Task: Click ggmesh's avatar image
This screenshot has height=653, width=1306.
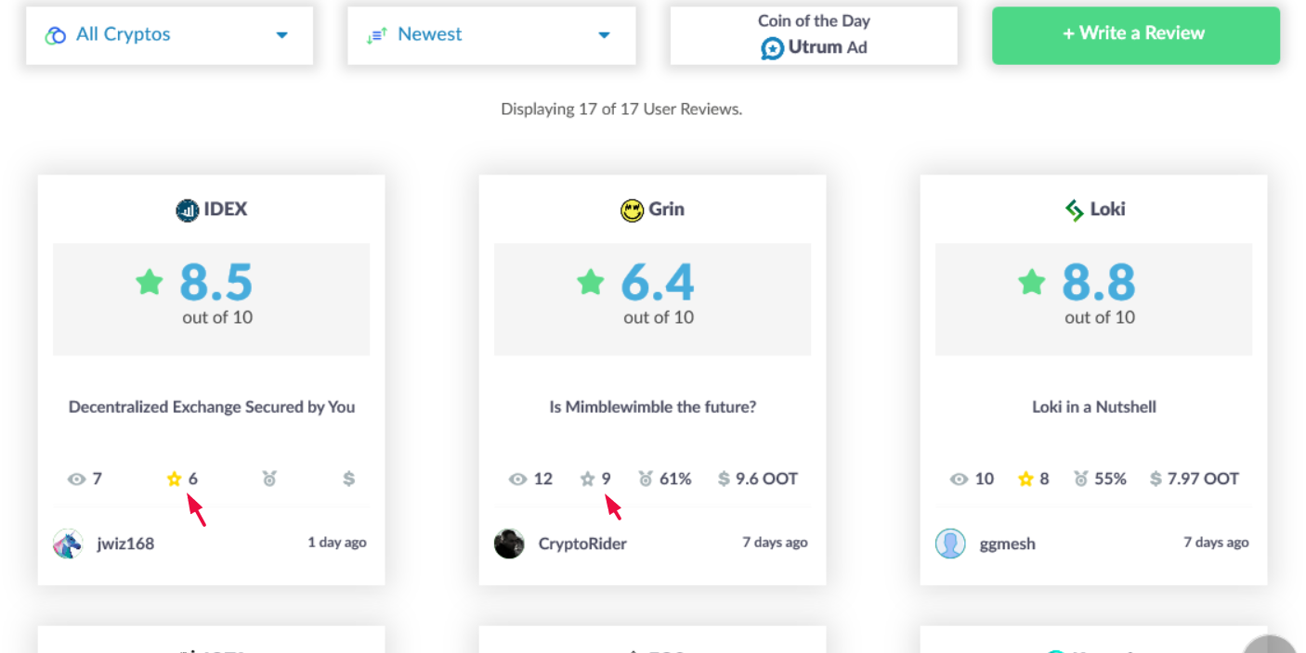Action: pyautogui.click(x=950, y=544)
